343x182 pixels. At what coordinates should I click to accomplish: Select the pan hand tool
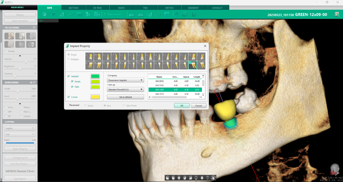[44, 14]
